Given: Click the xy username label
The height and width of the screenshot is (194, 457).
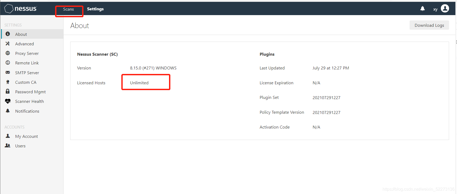Looking at the screenshot, I should pyautogui.click(x=435, y=9).
